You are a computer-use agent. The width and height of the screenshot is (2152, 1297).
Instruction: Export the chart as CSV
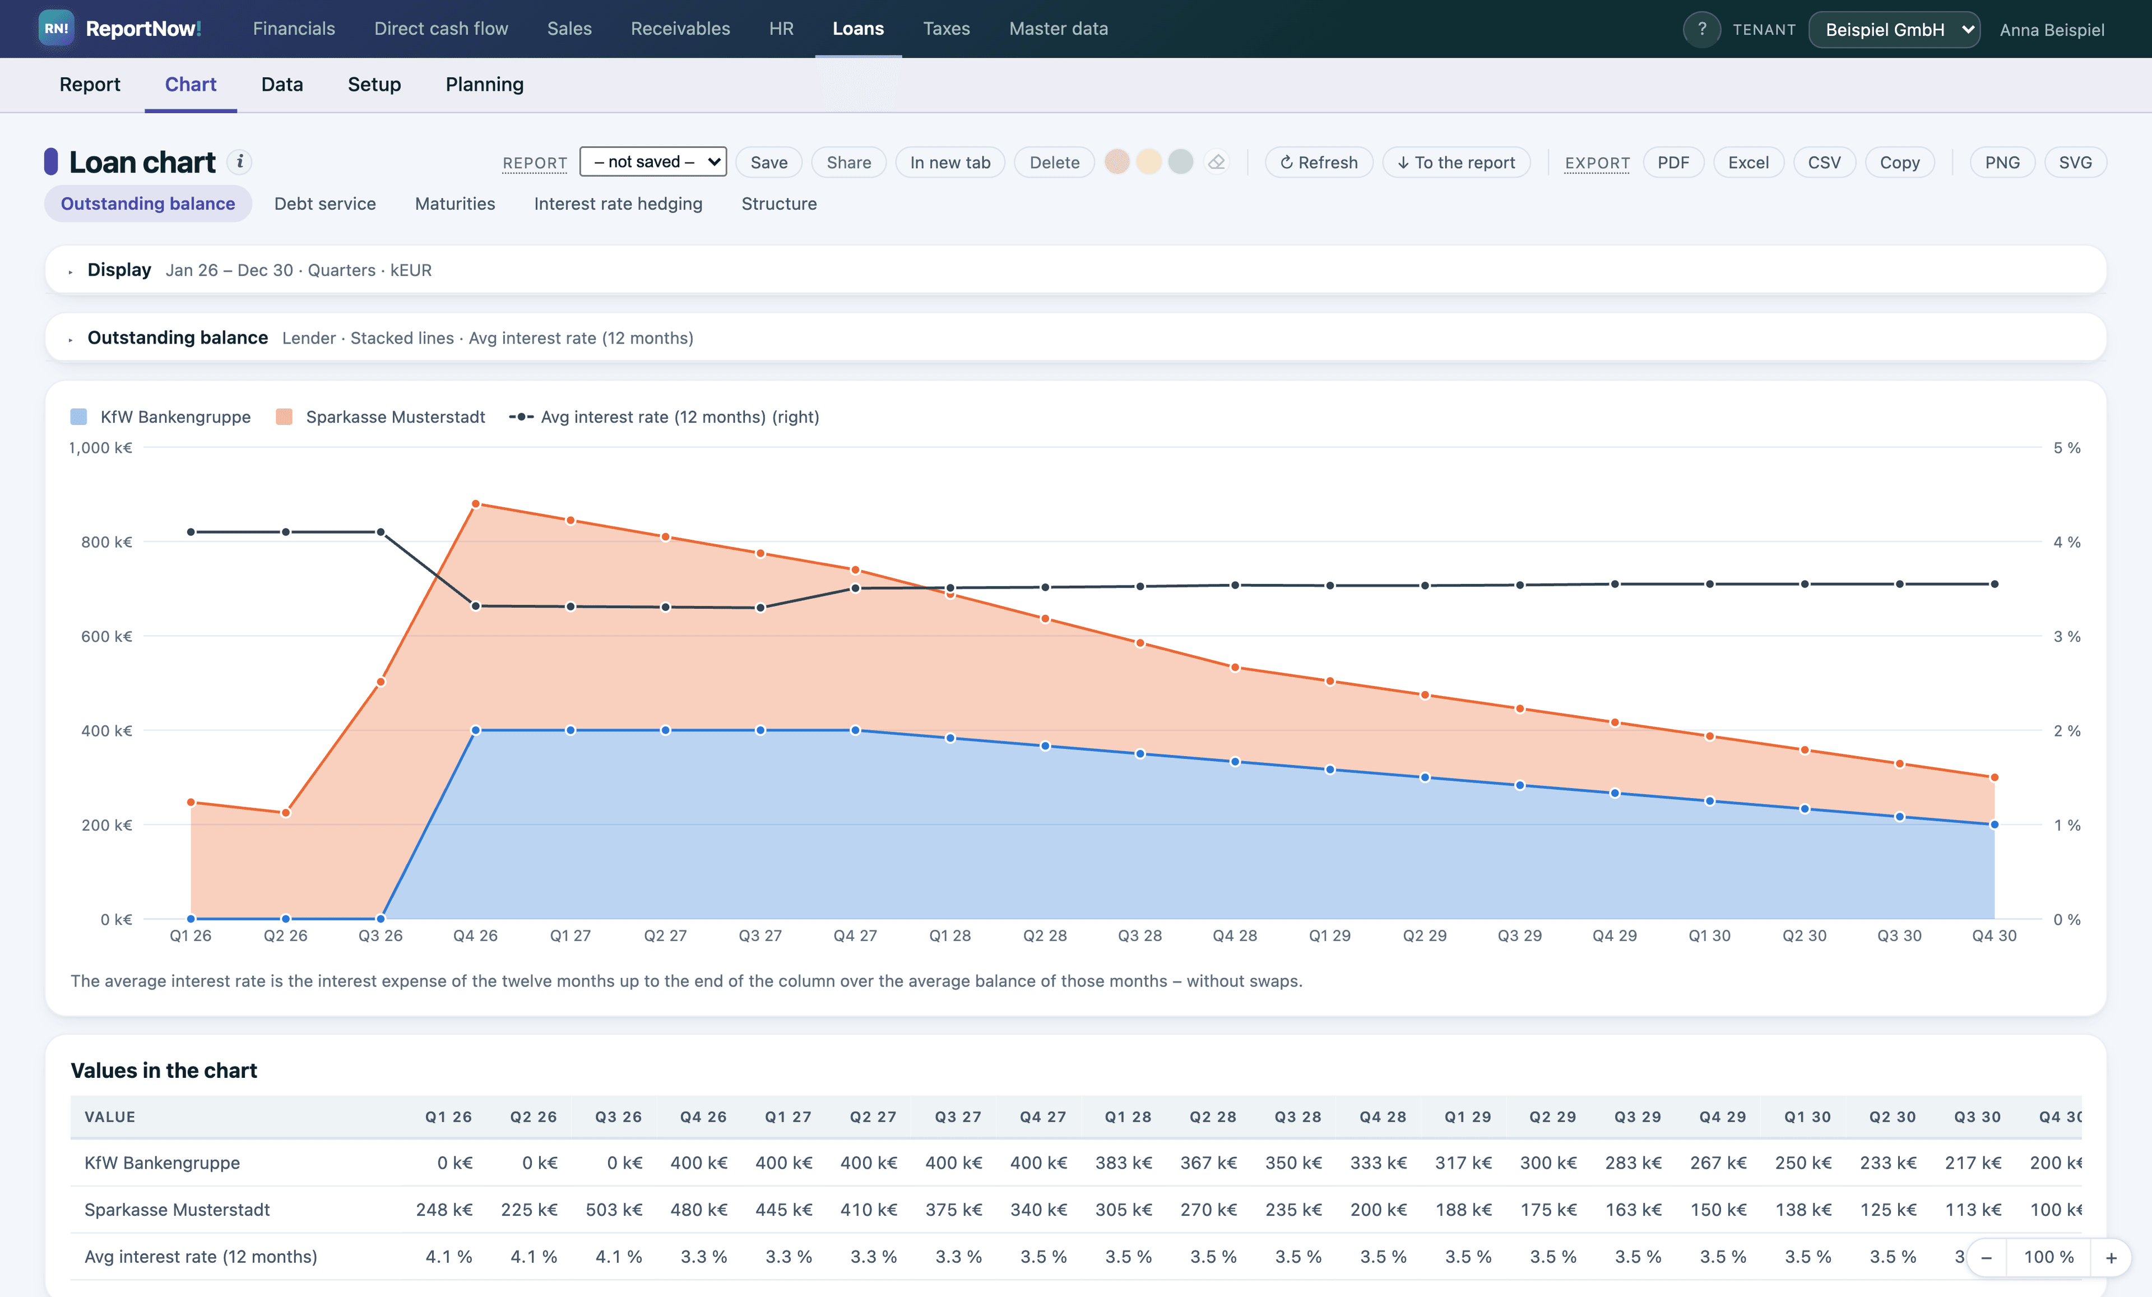1825,163
